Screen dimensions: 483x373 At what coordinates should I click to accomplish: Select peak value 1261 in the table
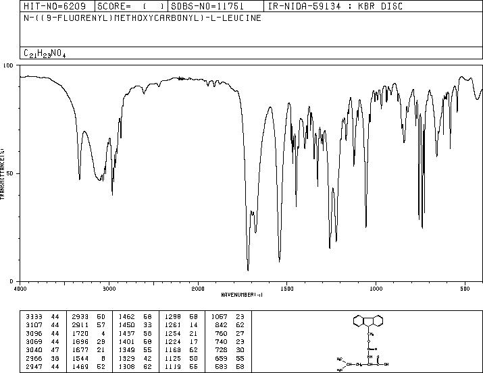(x=173, y=325)
